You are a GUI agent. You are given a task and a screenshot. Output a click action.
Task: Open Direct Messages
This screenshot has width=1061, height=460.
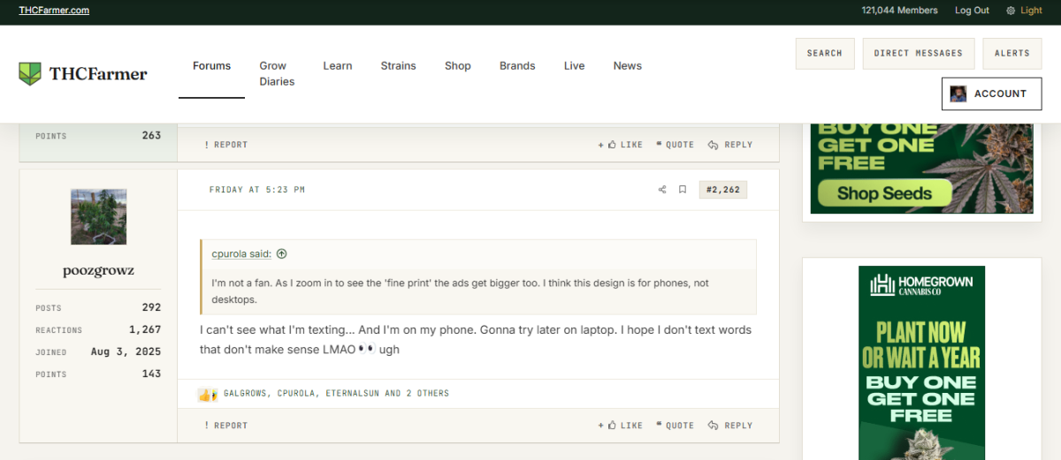point(919,54)
